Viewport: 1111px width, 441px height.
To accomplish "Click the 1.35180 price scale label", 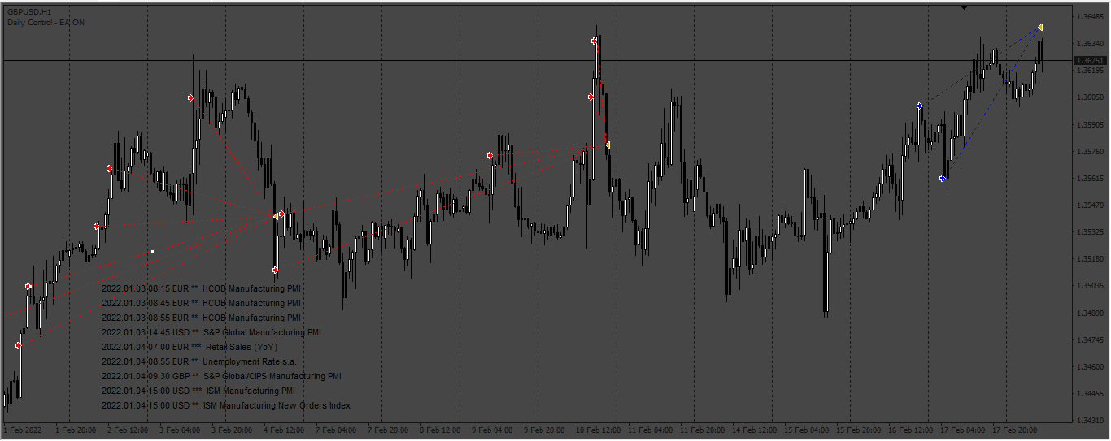I will (1090, 259).
